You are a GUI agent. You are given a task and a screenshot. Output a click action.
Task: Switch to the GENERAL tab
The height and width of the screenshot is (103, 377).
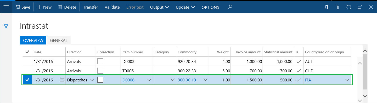click(59, 40)
